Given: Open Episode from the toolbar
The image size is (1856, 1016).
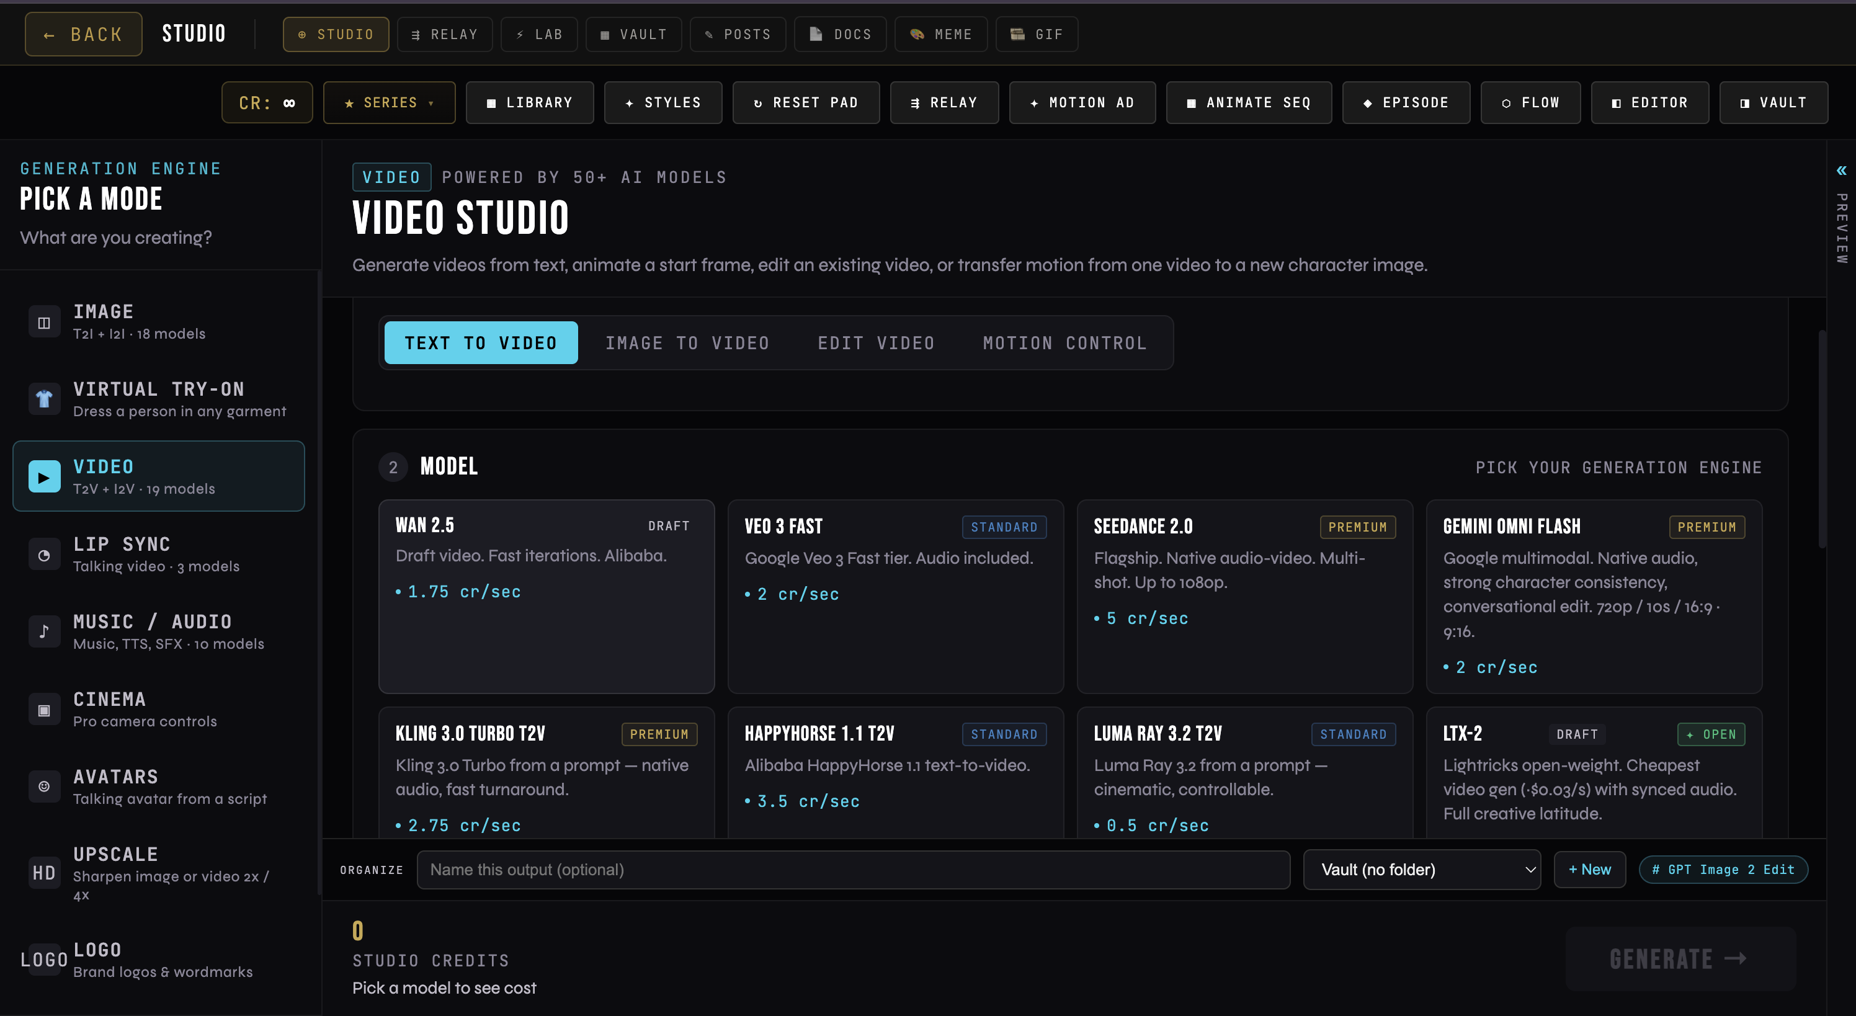Looking at the screenshot, I should [x=1406, y=102].
